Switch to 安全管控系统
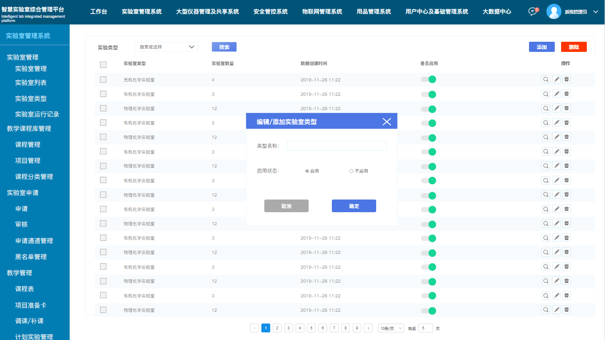The image size is (605, 340). pyautogui.click(x=271, y=12)
